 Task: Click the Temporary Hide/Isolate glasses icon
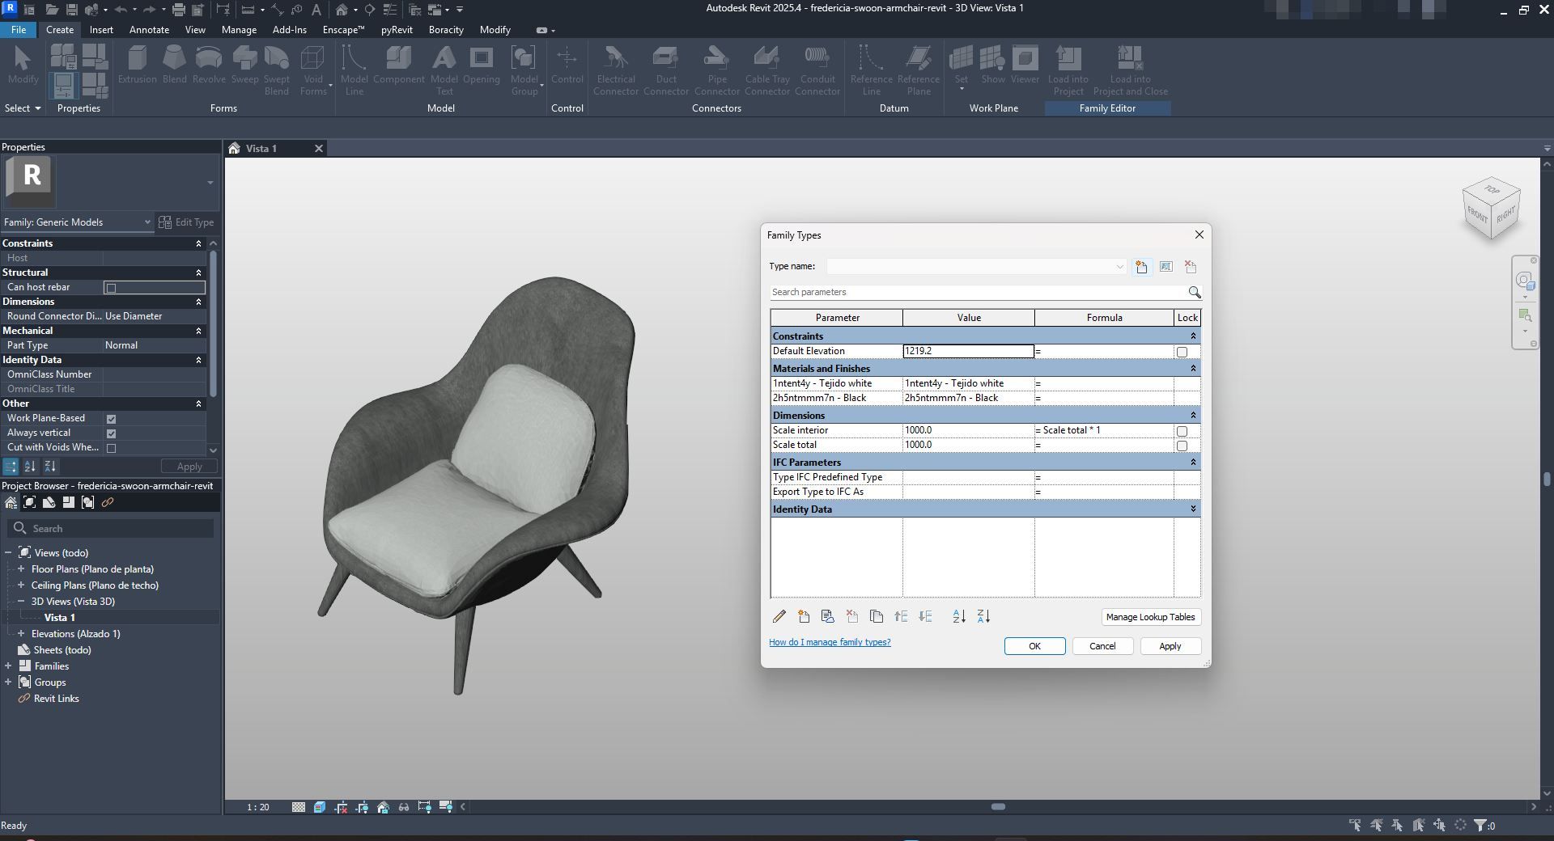(404, 807)
